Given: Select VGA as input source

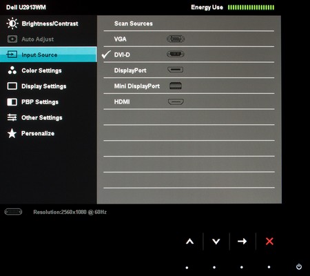Looking at the screenshot, I should [189, 39].
